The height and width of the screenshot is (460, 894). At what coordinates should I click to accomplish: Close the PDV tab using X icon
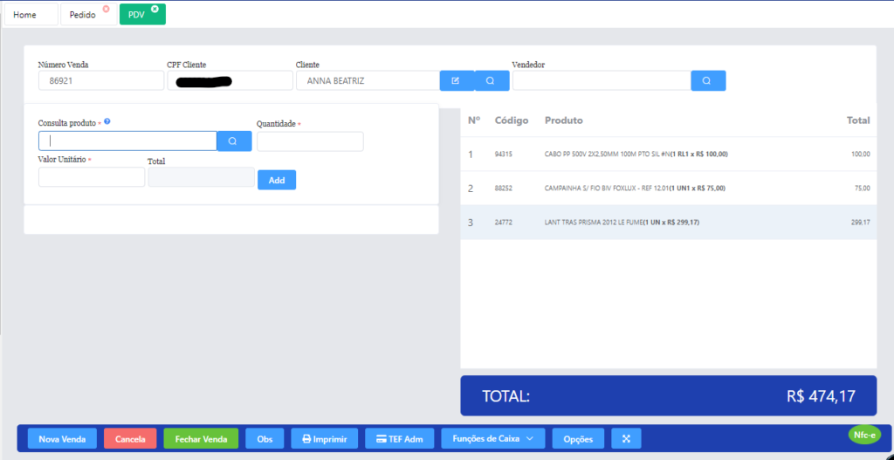155,9
